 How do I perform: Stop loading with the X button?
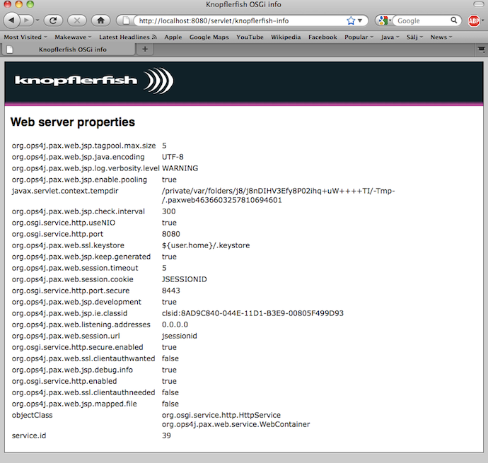point(77,20)
